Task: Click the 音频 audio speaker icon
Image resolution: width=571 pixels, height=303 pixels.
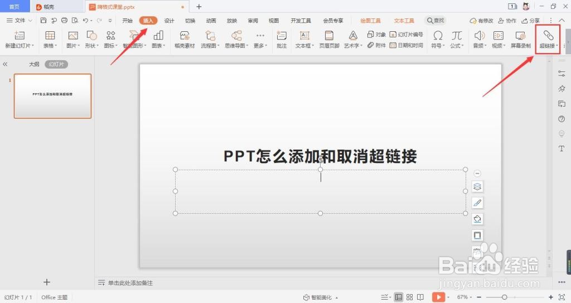Action: point(479,35)
